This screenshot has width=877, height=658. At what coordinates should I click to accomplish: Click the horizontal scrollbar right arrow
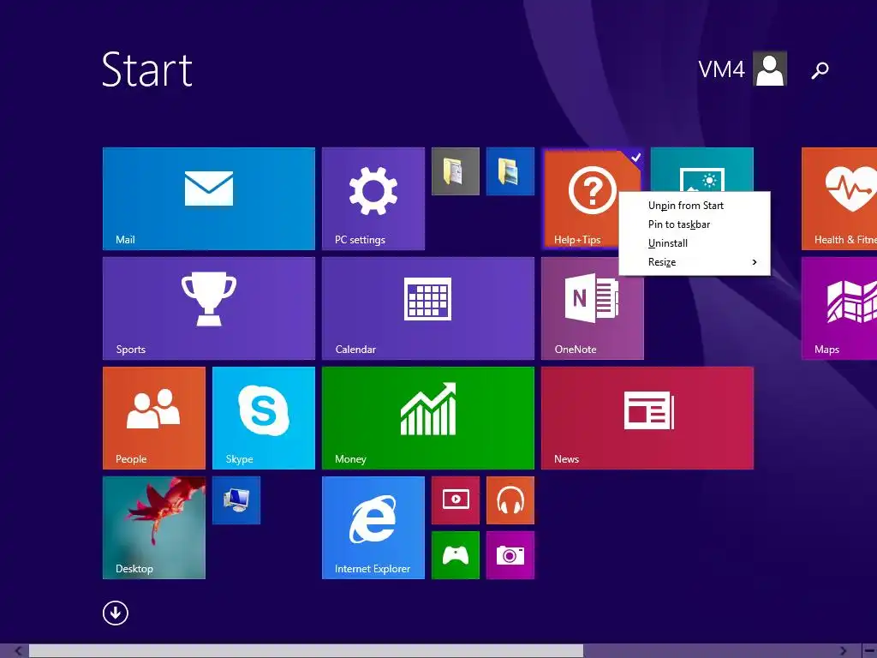tap(843, 651)
